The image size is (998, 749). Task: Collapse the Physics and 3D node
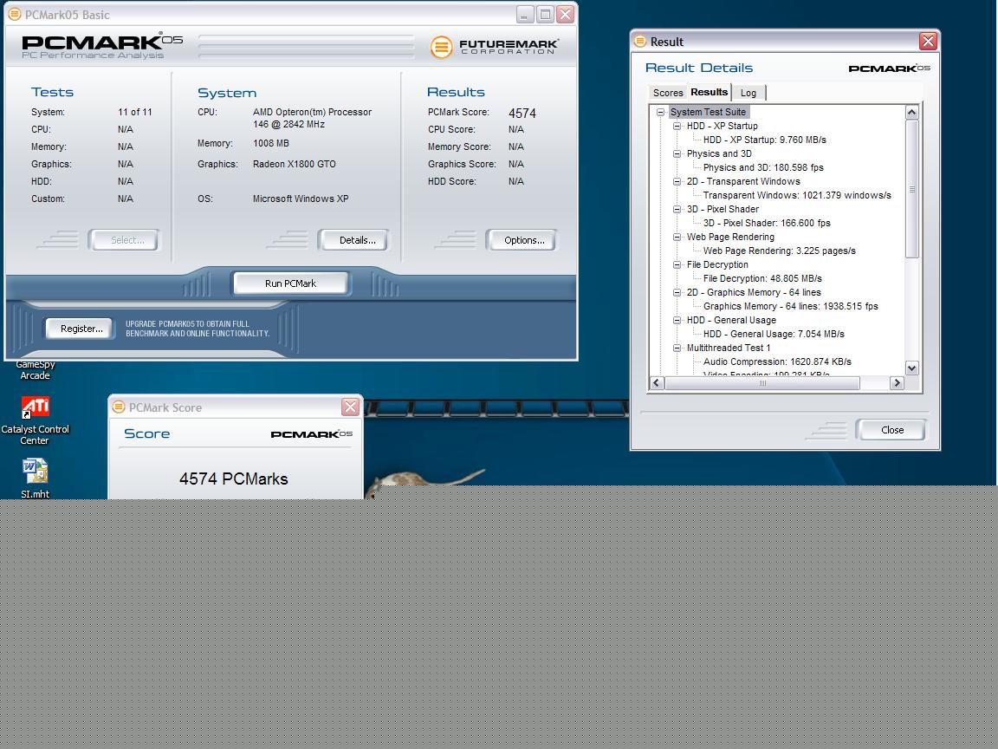pyautogui.click(x=677, y=153)
